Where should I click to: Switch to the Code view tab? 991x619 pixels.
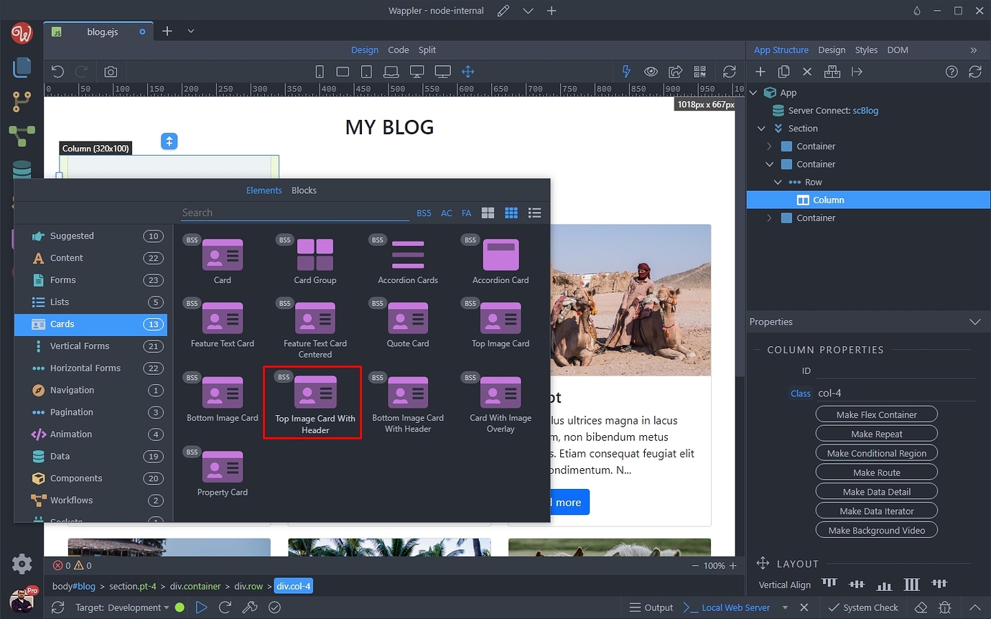point(398,50)
